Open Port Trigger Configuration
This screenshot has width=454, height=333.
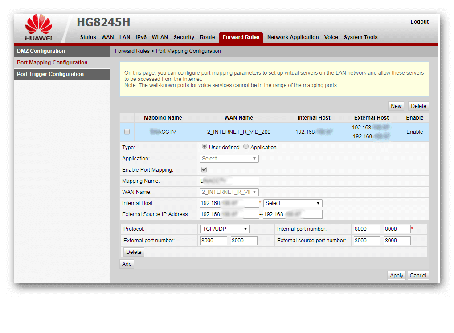[50, 74]
